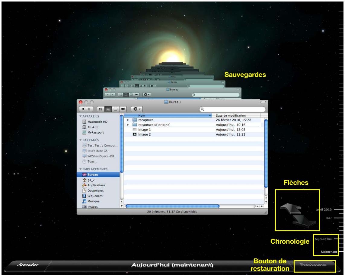345x275 pixels.
Task: Click the back-in-time arrow
Action: click(x=291, y=209)
